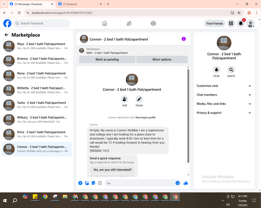Select Connor's conversation in list
The width and height of the screenshot is (261, 208).
[x=37, y=149]
